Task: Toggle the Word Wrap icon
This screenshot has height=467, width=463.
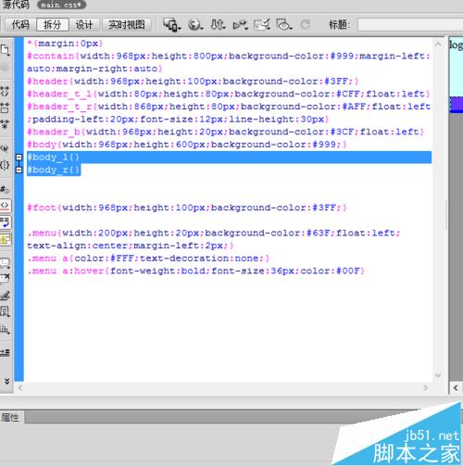Action: click(5, 222)
